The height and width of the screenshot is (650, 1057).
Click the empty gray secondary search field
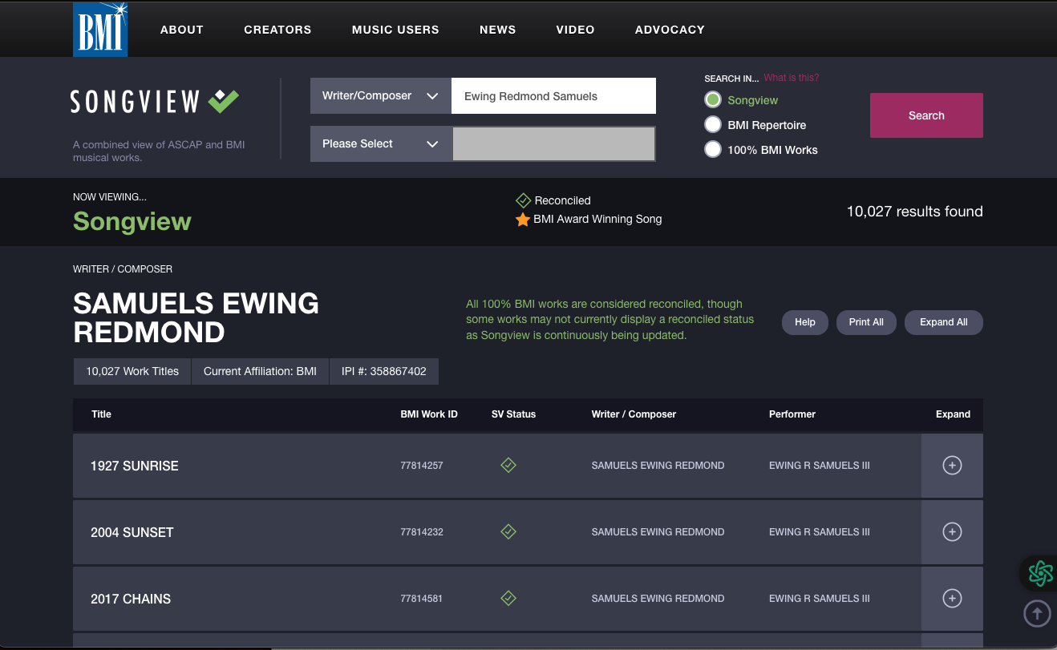click(553, 144)
